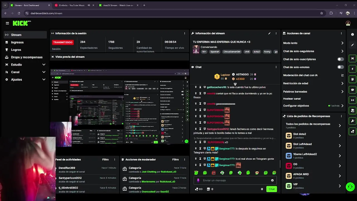The width and height of the screenshot is (357, 201).
Task: Click the chat messages scrollbar
Action: [x=280, y=164]
